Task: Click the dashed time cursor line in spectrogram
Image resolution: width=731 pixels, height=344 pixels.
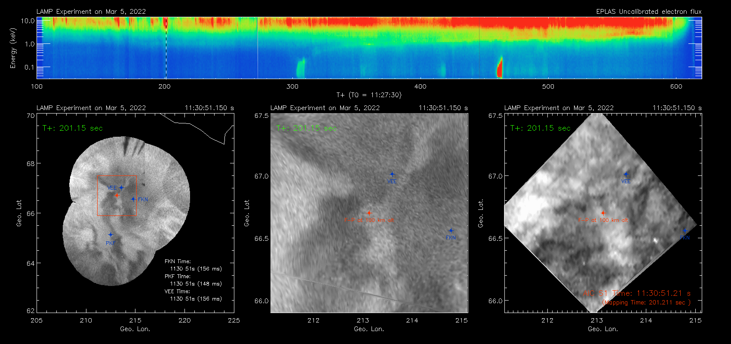Action: (166, 48)
